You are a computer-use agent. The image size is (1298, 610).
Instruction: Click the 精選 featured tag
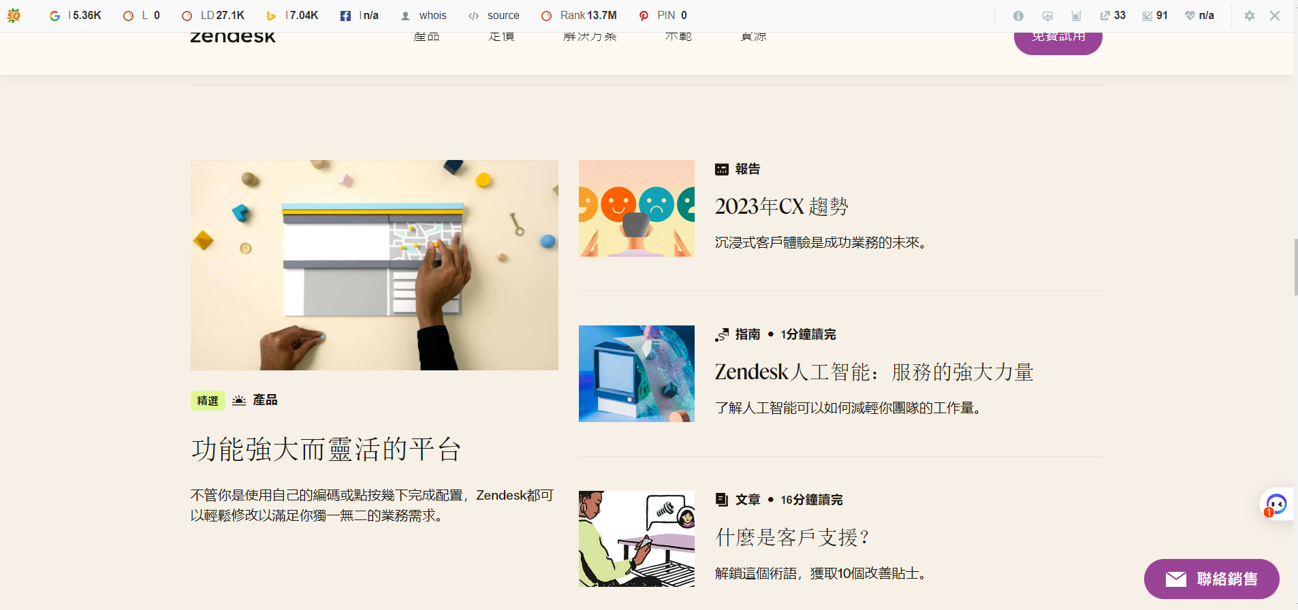pos(208,400)
